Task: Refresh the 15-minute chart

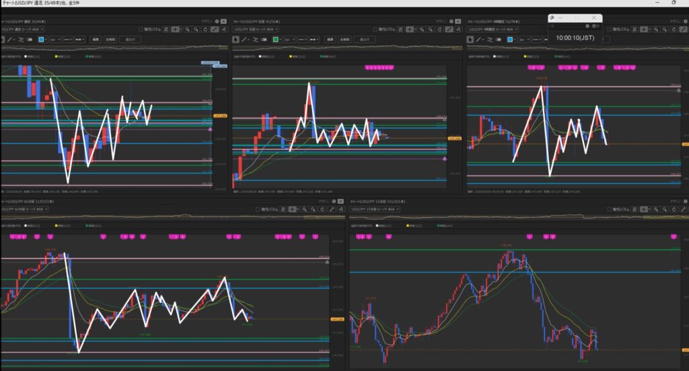Action: coord(674,210)
